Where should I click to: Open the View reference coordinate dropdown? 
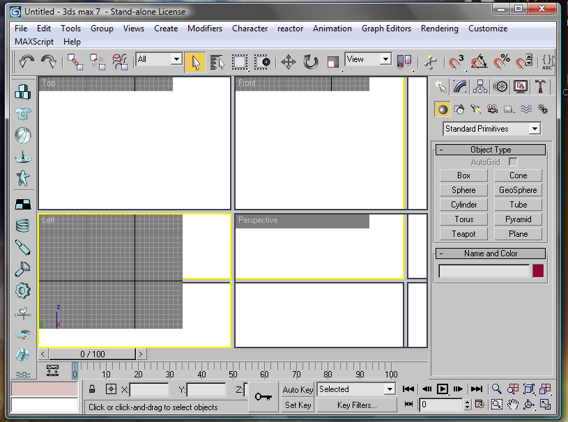pos(368,60)
